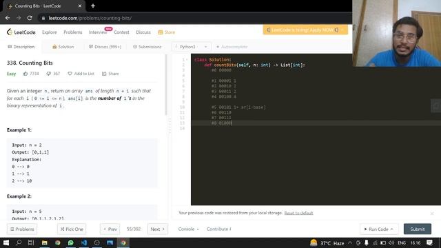Switch to the Solution tab

point(63,47)
